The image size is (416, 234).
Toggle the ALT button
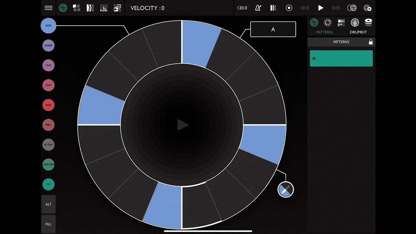pos(48,204)
